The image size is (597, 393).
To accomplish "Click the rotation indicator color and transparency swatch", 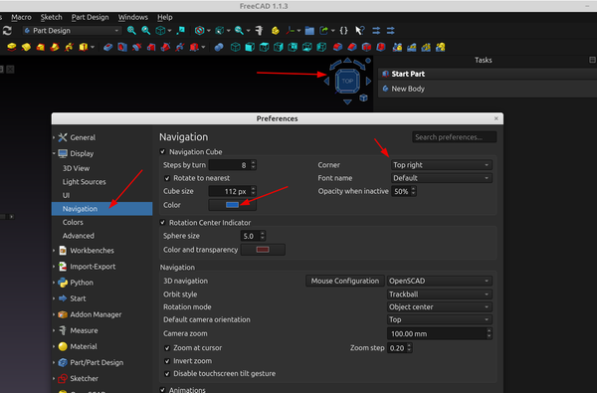I will (263, 250).
